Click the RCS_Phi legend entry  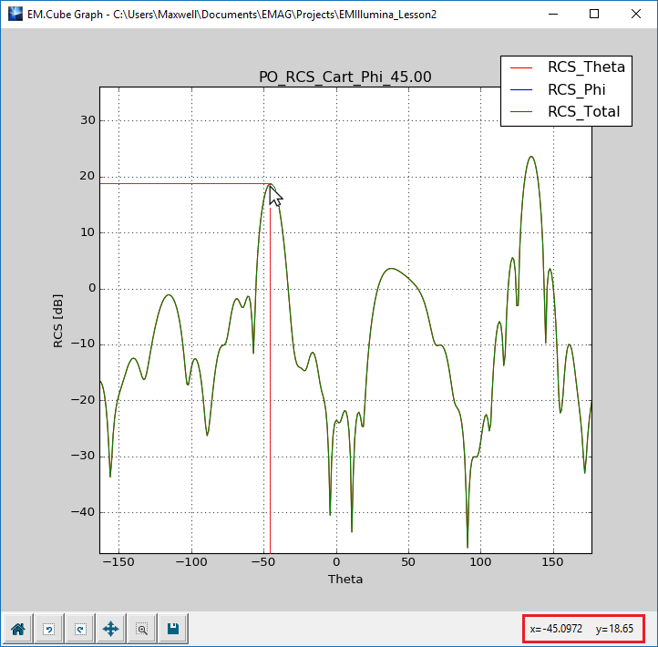[x=576, y=89]
